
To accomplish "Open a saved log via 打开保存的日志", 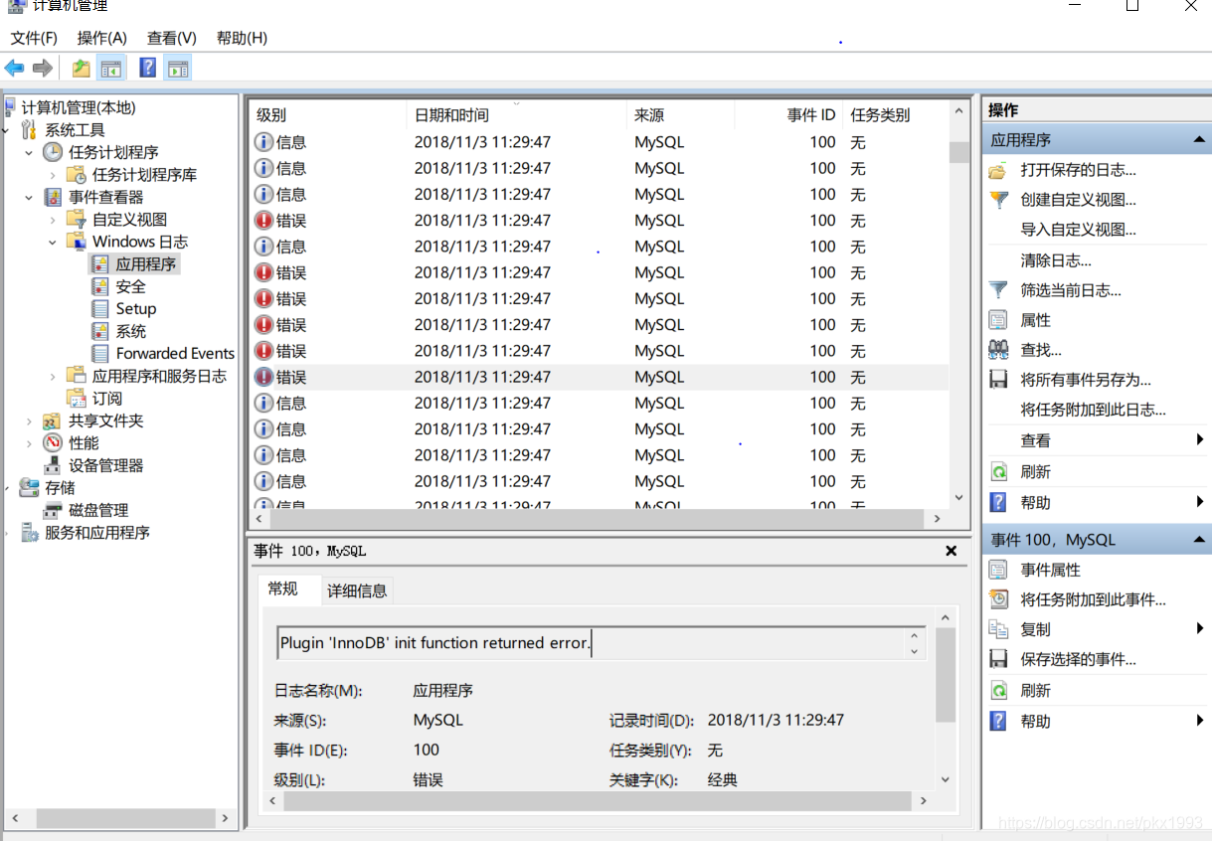I will pyautogui.click(x=1077, y=170).
